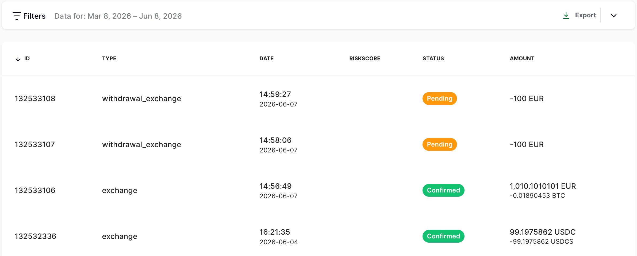Click the Export button text

click(585, 15)
